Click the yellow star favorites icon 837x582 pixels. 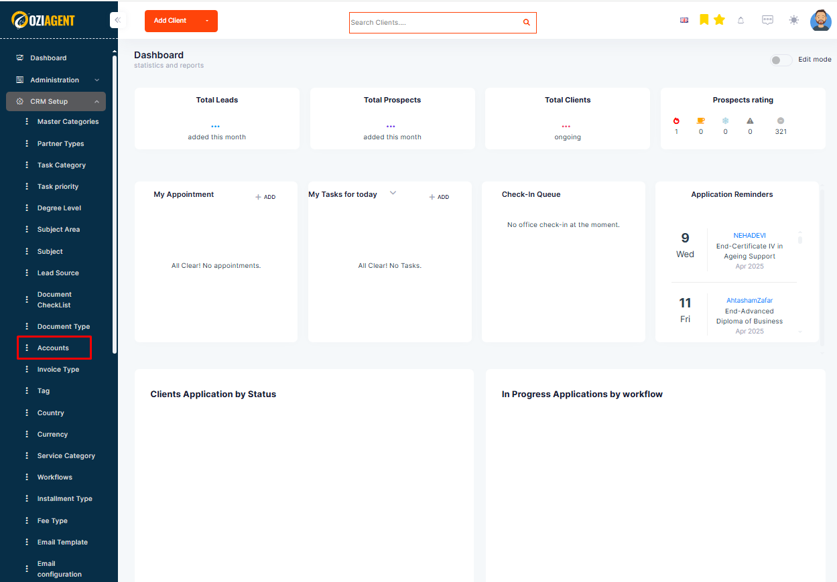[x=719, y=20]
